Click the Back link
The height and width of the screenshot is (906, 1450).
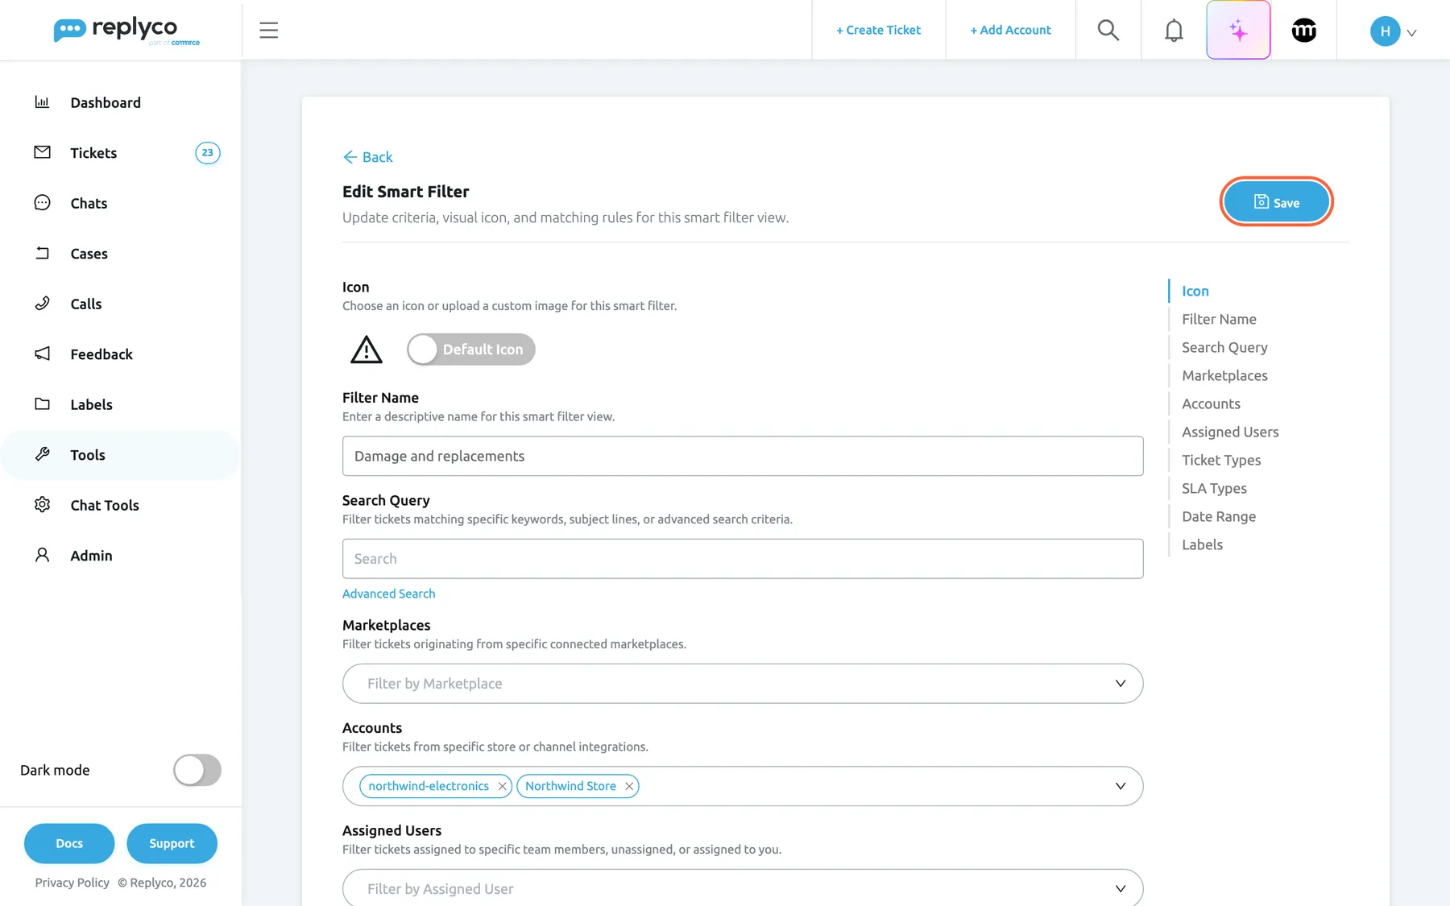[x=367, y=157]
